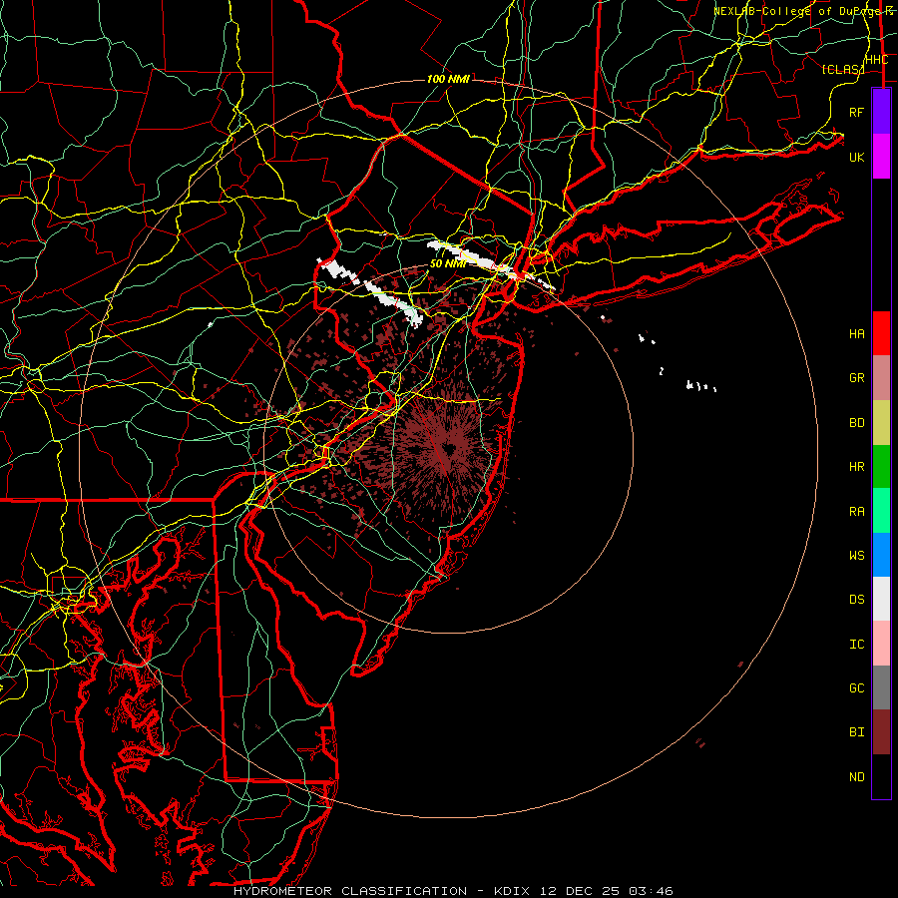The height and width of the screenshot is (898, 898).
Task: Click the BD legend label text
Action: point(856,423)
